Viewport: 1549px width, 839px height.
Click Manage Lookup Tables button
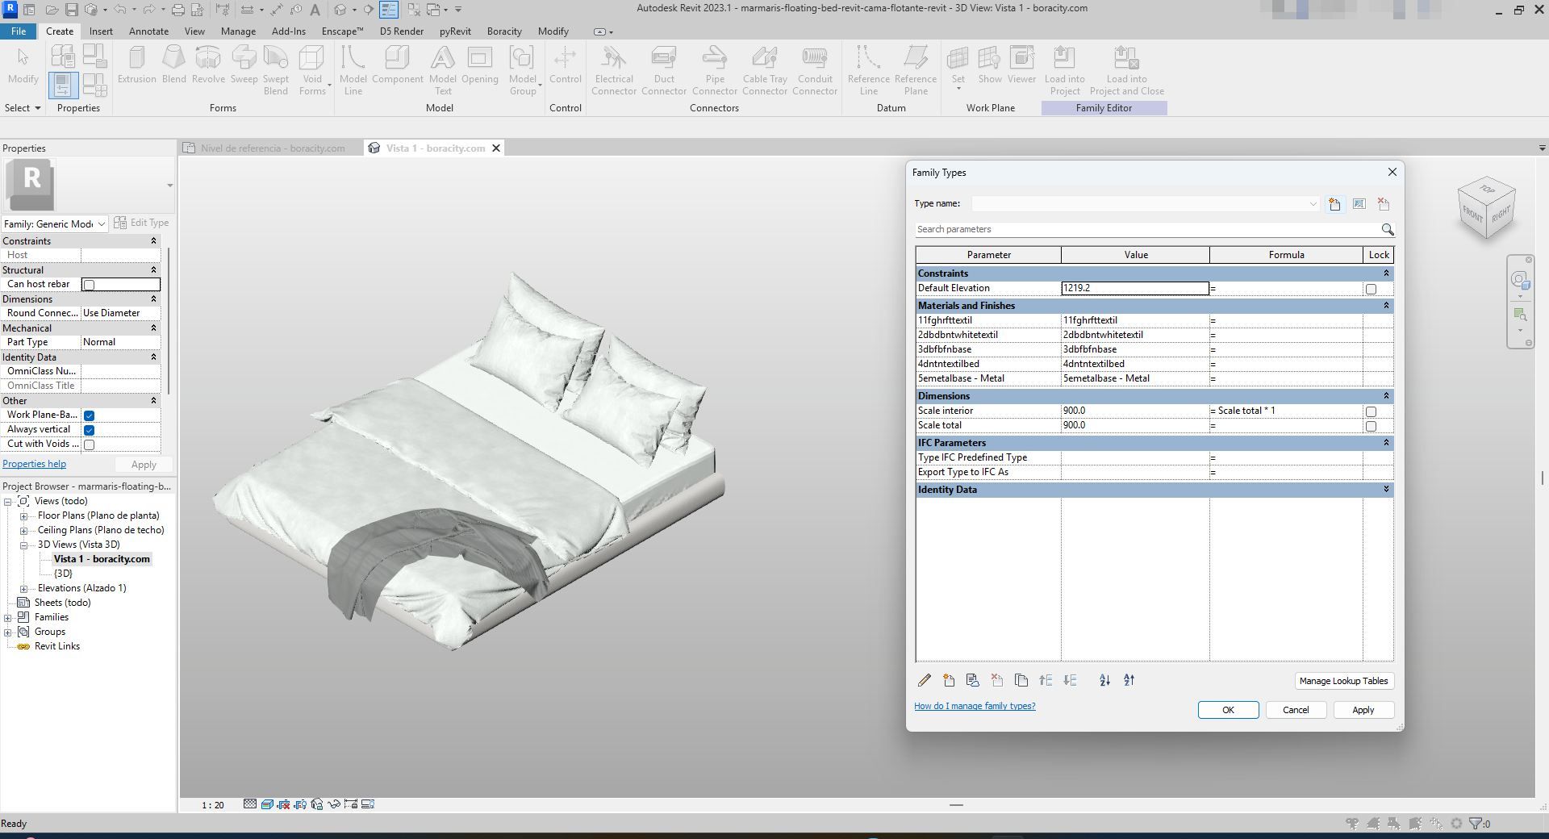1343,681
